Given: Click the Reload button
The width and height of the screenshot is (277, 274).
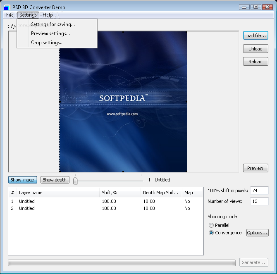Looking at the screenshot, I should click(256, 62).
